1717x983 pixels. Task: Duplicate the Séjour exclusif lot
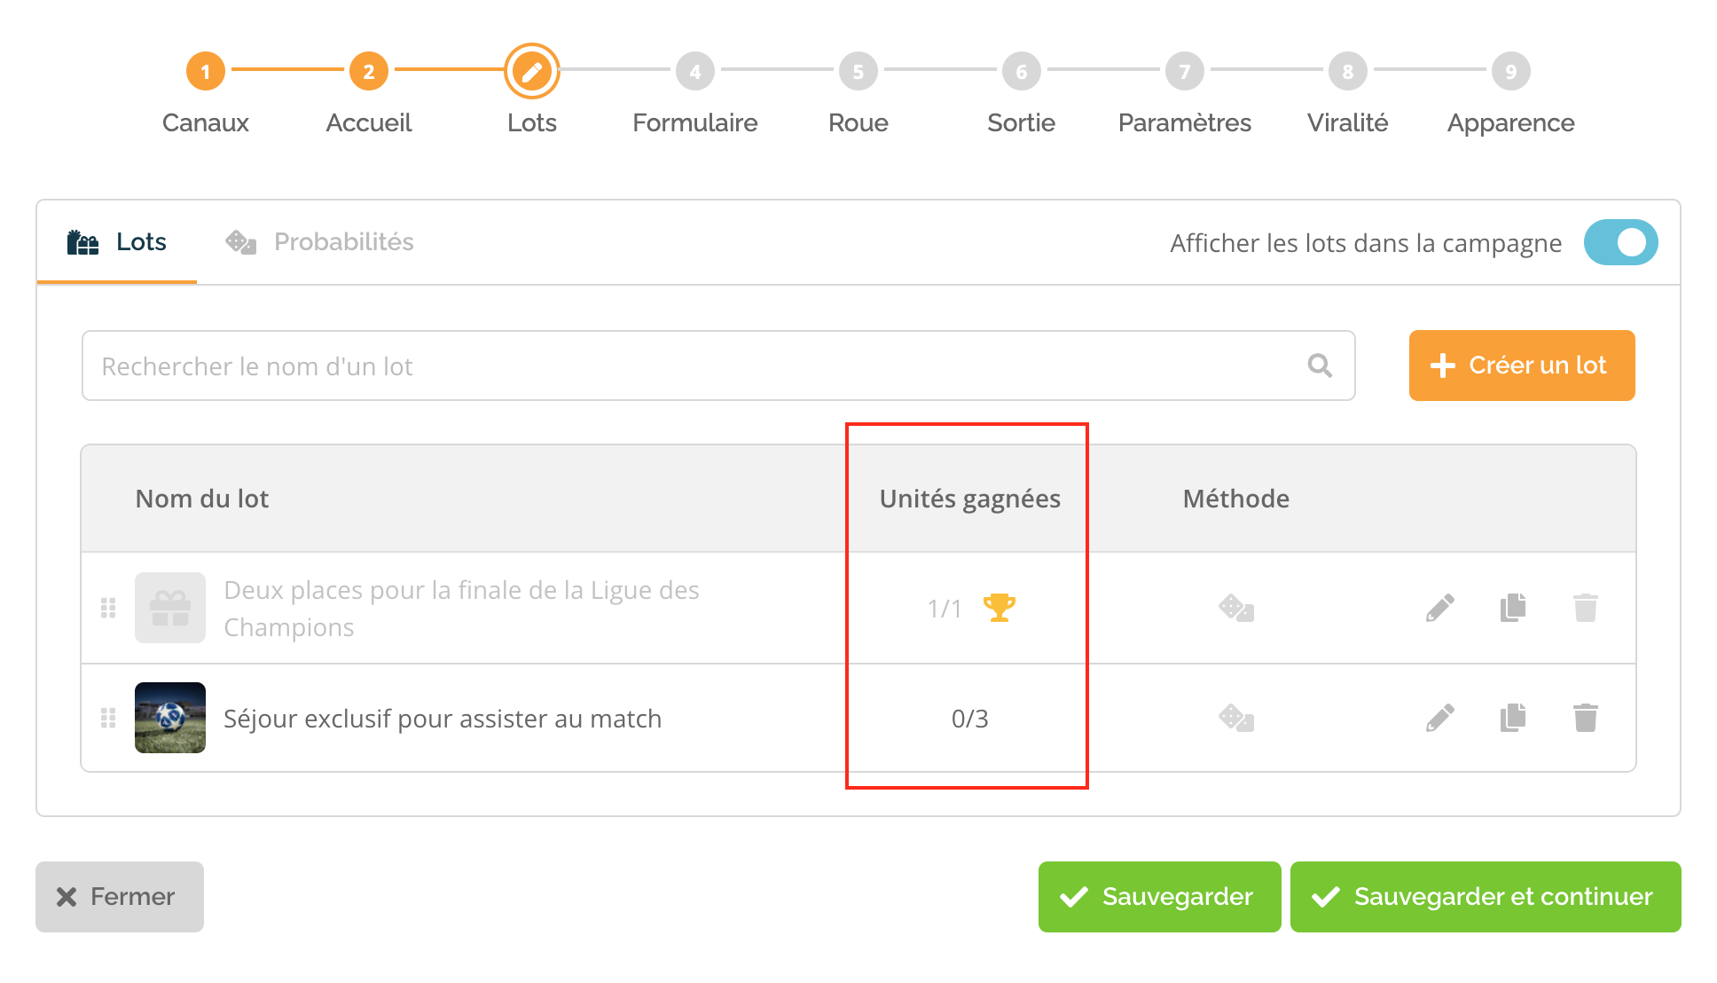[x=1513, y=718]
